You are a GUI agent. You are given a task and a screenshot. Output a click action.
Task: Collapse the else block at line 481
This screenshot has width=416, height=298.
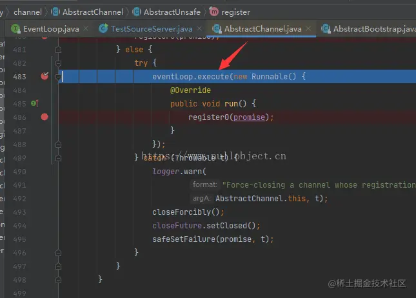pos(58,50)
